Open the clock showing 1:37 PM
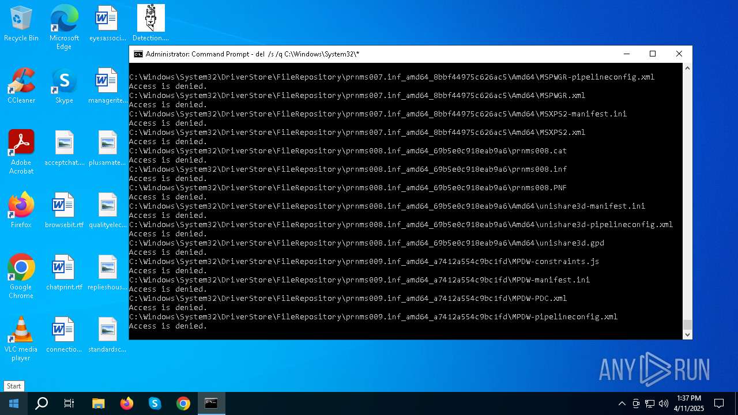Image resolution: width=738 pixels, height=415 pixels. pos(689,403)
